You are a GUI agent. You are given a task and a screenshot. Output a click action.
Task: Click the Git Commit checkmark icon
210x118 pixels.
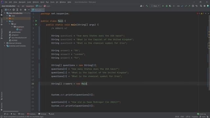(186, 6)
